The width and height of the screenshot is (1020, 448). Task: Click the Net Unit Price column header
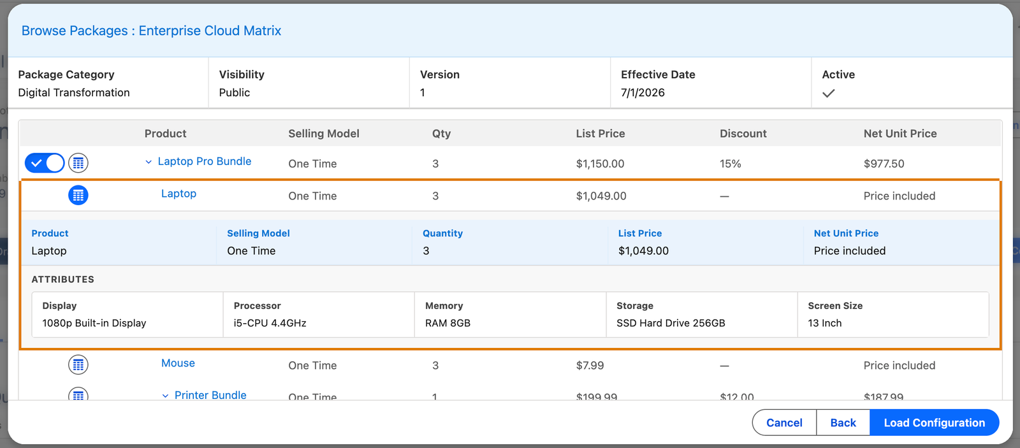[900, 134]
